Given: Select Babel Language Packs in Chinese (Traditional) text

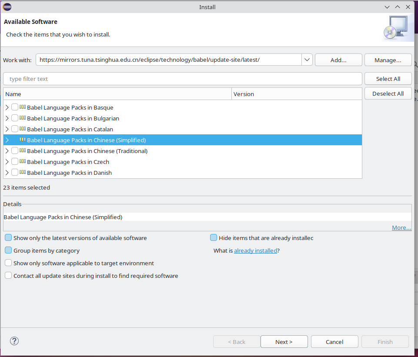Looking at the screenshot, I should (87, 151).
